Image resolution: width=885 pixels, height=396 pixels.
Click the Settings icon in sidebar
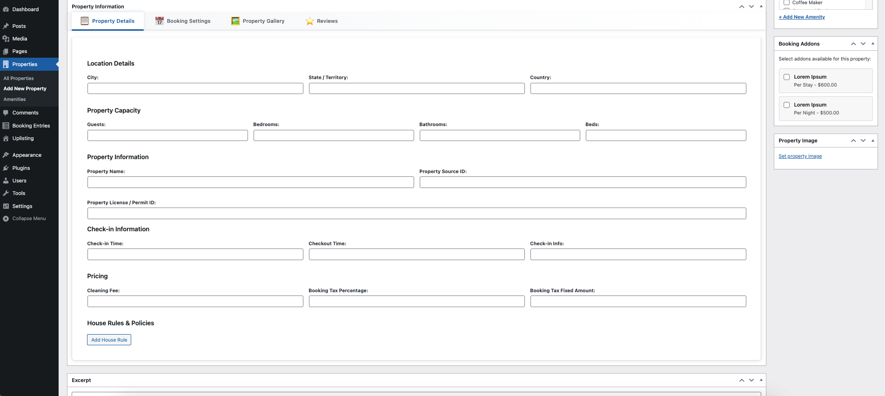coord(6,206)
